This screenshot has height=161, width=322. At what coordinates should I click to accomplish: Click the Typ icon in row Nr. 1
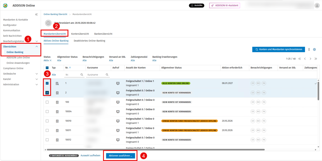(x=57, y=83)
